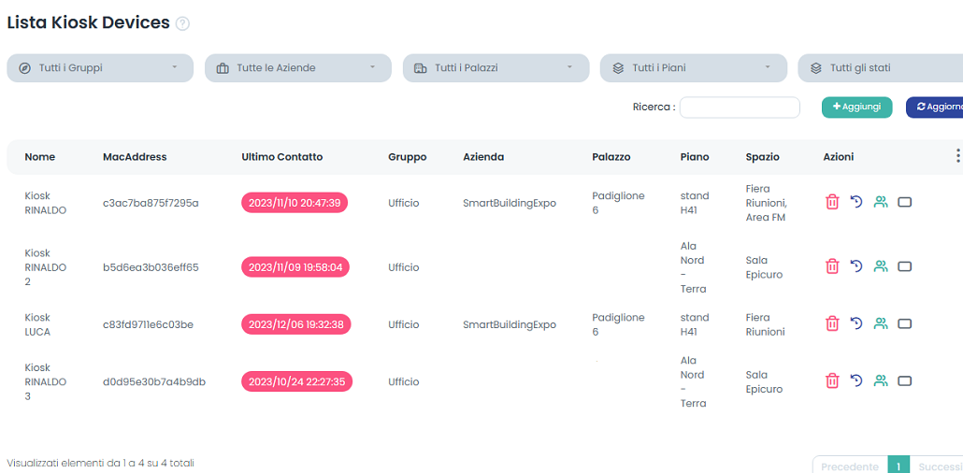Click restore history icon for Kiosk RINALDO 2
The width and height of the screenshot is (963, 473).
(855, 266)
